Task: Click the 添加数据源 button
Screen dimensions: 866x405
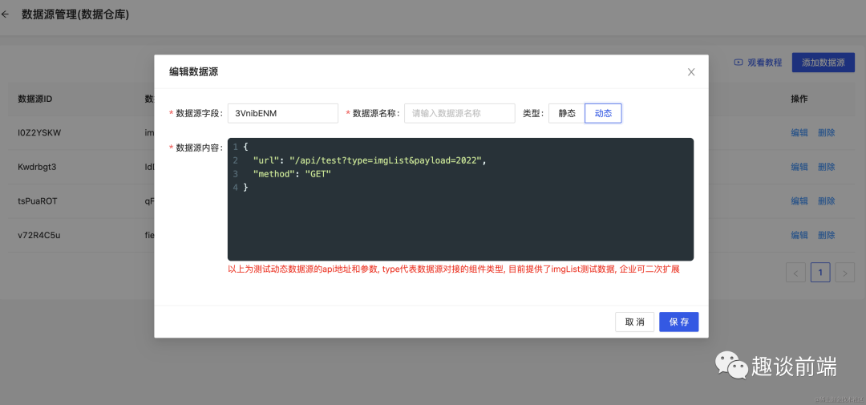Action: (823, 63)
